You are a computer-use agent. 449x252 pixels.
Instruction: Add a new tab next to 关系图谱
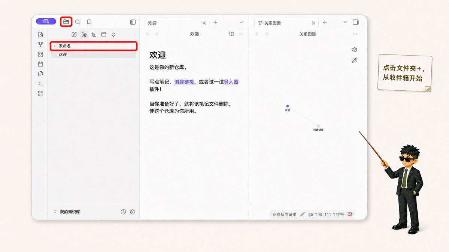(325, 22)
